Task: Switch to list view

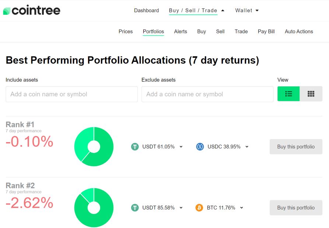Action: coord(288,94)
